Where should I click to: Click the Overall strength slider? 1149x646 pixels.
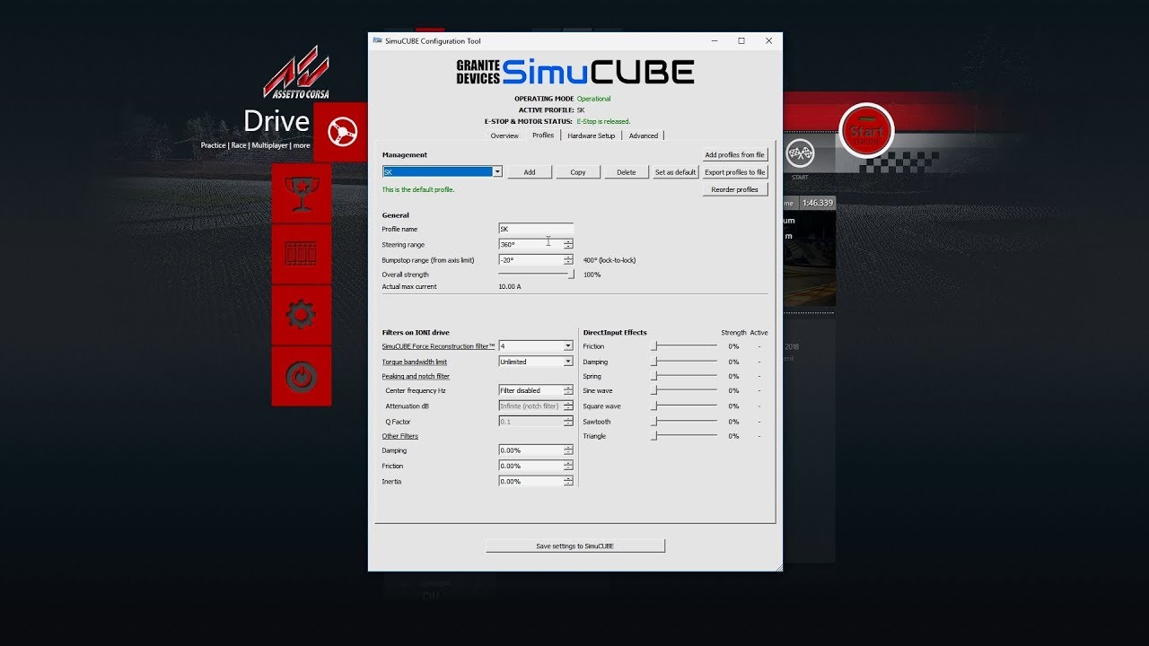click(537, 275)
